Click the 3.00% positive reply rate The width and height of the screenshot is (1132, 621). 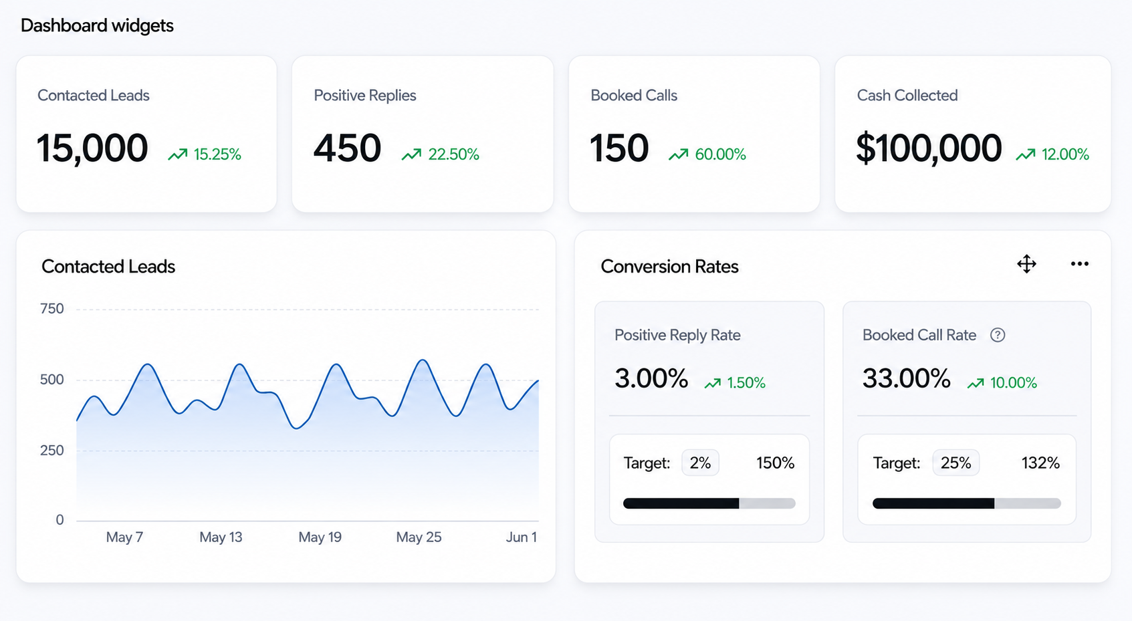click(x=651, y=378)
